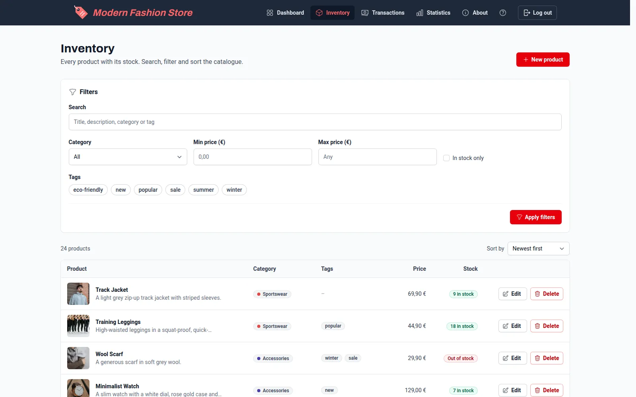This screenshot has height=397, width=636.
Task: Create a New product
Action: click(x=543, y=60)
